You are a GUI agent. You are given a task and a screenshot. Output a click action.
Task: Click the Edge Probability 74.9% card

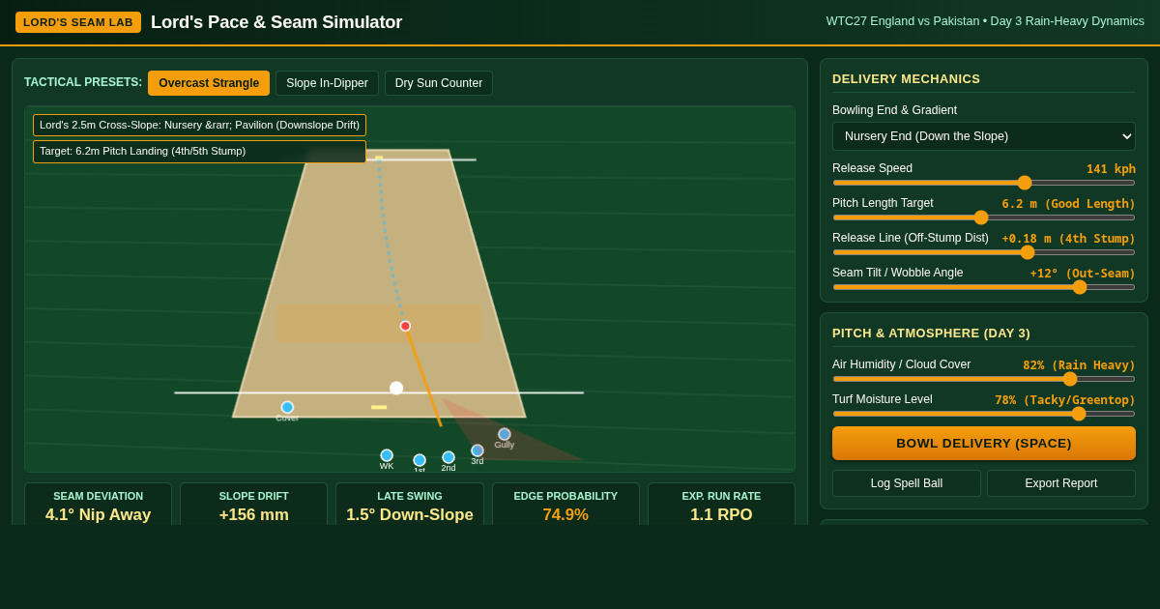point(565,506)
